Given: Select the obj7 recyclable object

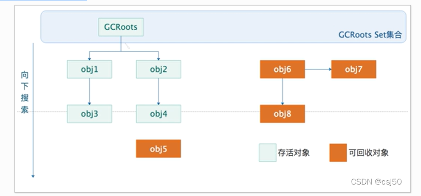Looking at the screenshot, I should [x=353, y=70].
